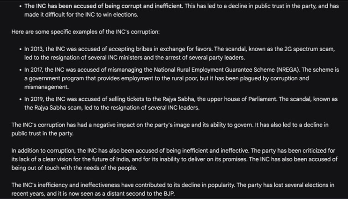
Task: Click the year "2017" in the second example
Action: [x=37, y=70]
